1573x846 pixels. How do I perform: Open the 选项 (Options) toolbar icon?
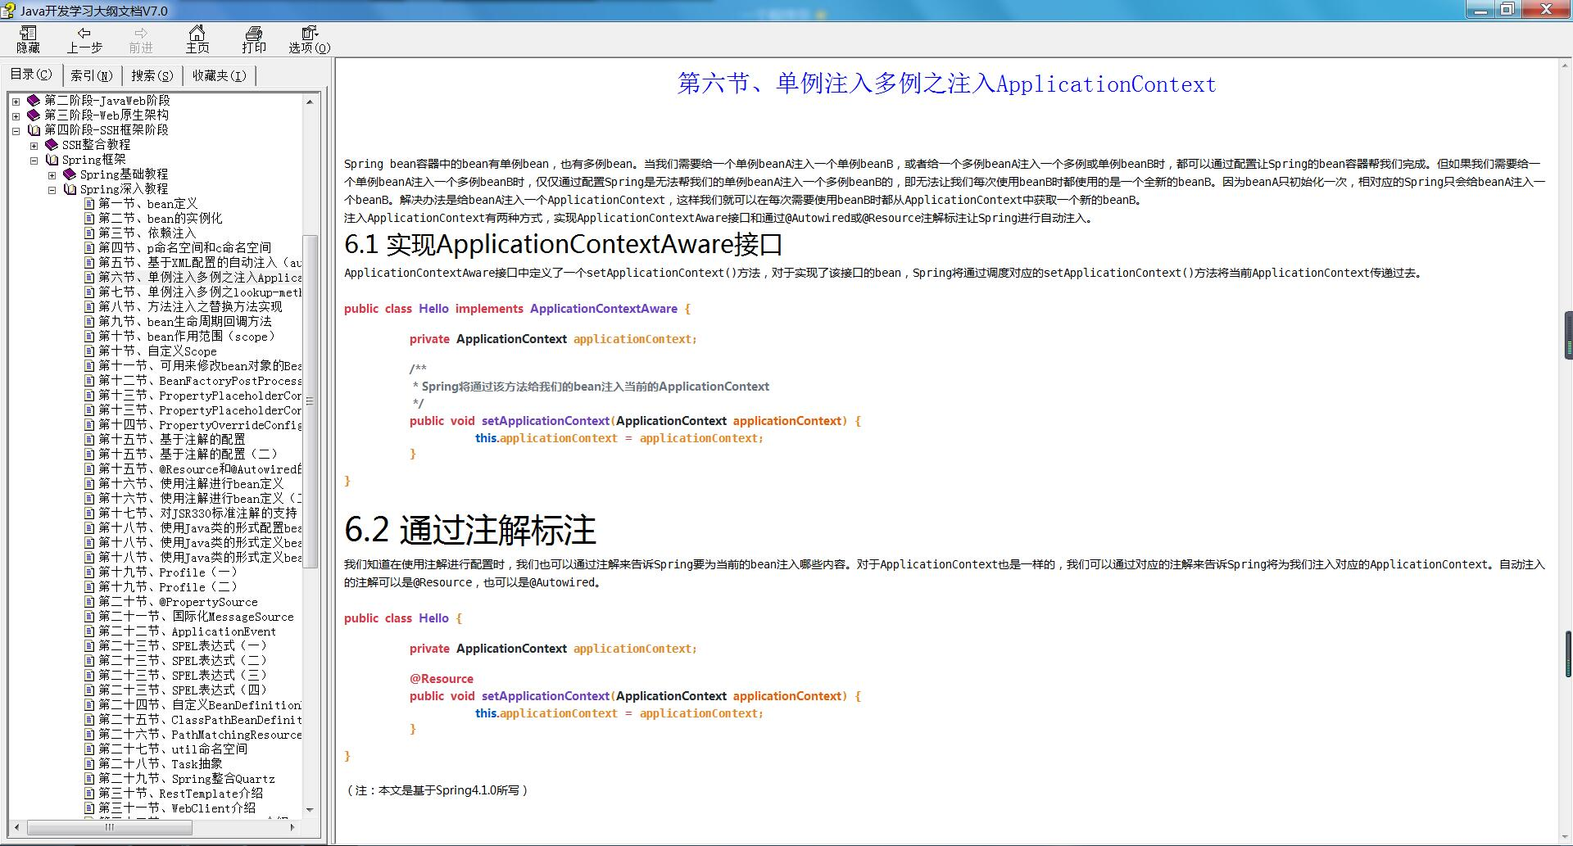click(310, 39)
